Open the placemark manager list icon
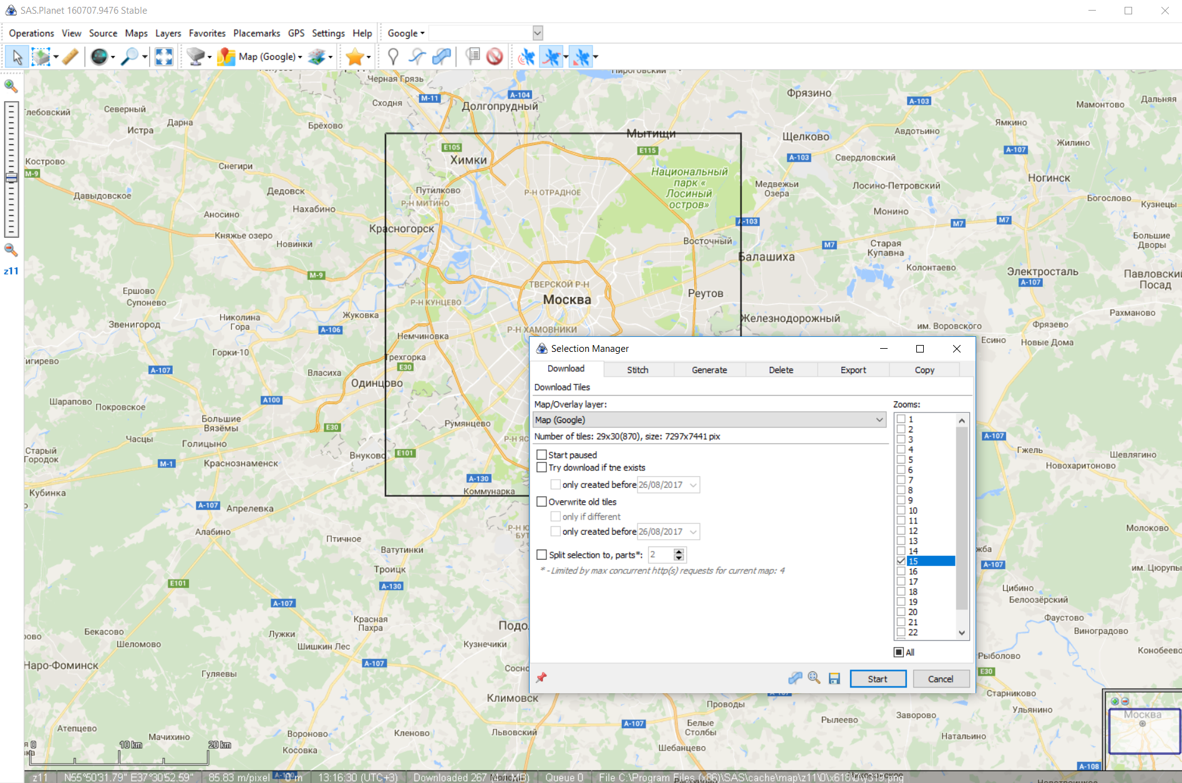This screenshot has height=783, width=1182. pos(473,57)
